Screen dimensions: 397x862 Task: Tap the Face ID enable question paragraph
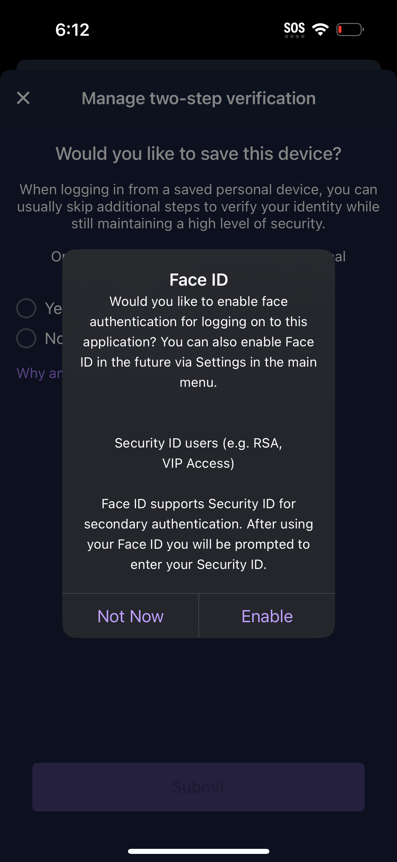coord(199,342)
